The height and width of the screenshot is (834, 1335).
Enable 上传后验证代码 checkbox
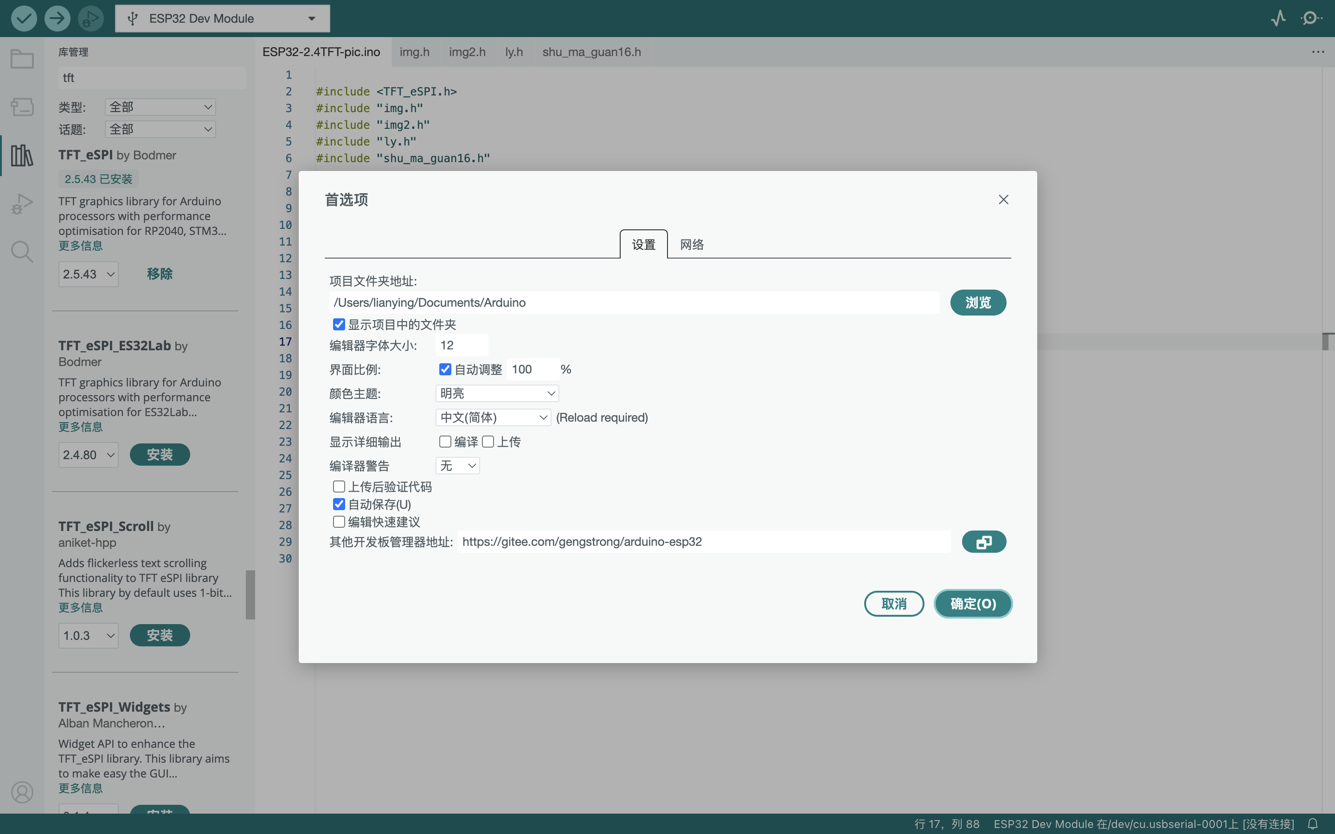coord(339,486)
